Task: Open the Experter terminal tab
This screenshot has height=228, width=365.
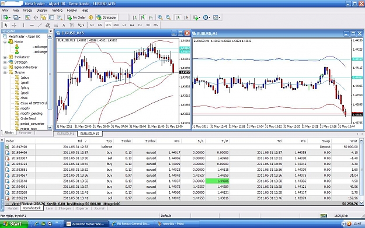Action: coord(82,208)
